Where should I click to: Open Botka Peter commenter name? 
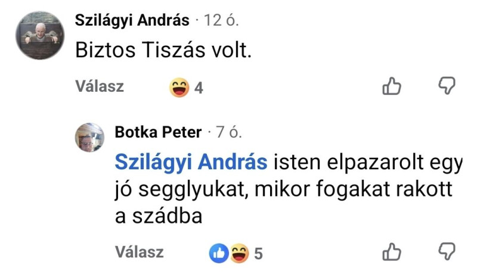point(158,132)
